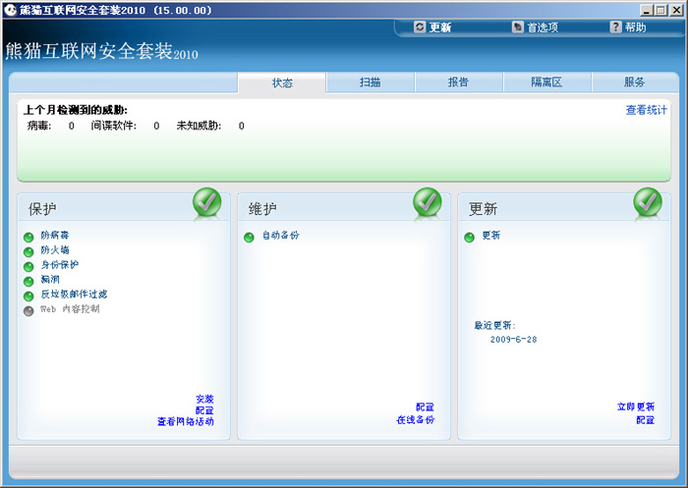The height and width of the screenshot is (488, 688).
Task: Click the 配置 link in 维护 panel
Action: (425, 407)
